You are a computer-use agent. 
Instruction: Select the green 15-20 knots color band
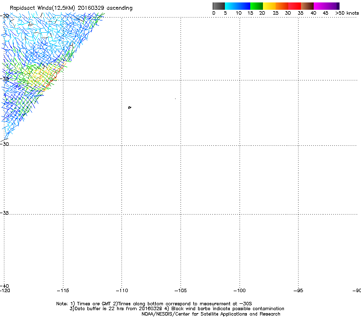[x=257, y=6]
